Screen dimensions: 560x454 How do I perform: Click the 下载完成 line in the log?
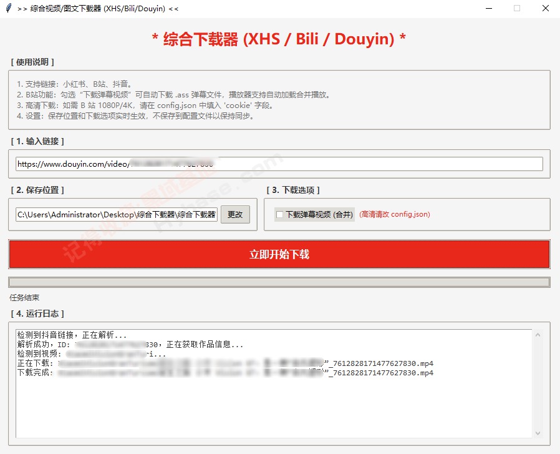224,373
